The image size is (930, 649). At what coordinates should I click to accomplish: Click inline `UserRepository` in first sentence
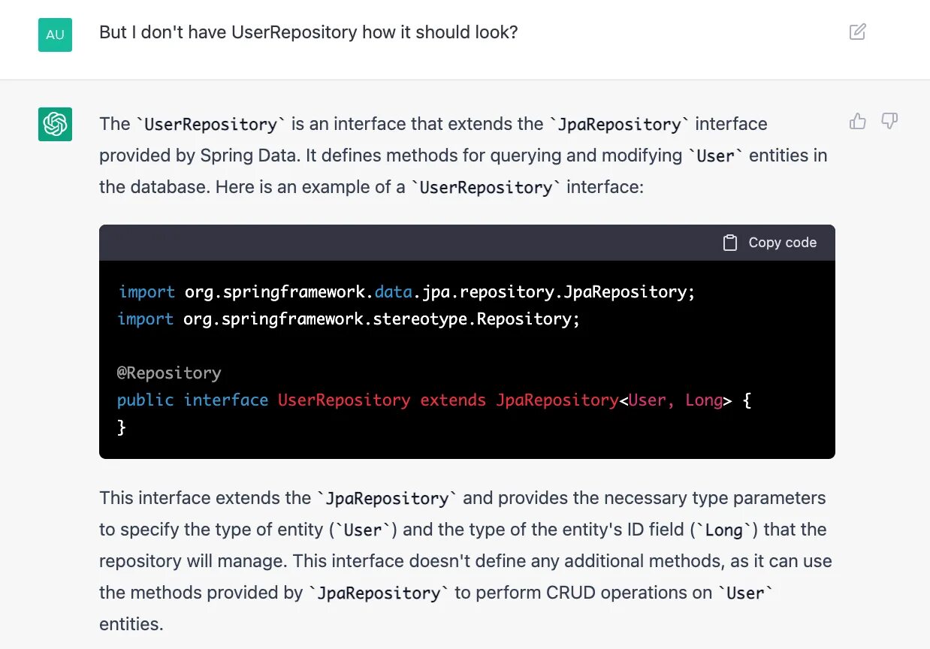click(210, 124)
